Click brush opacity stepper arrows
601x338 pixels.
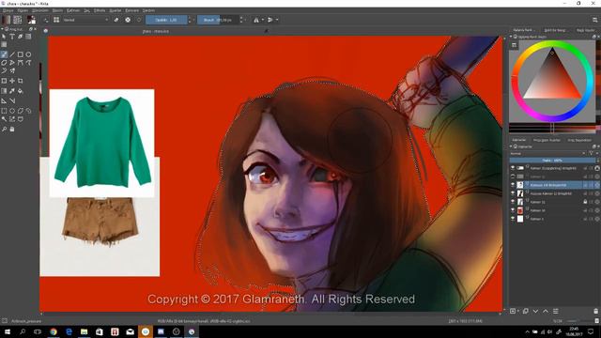coord(190,20)
